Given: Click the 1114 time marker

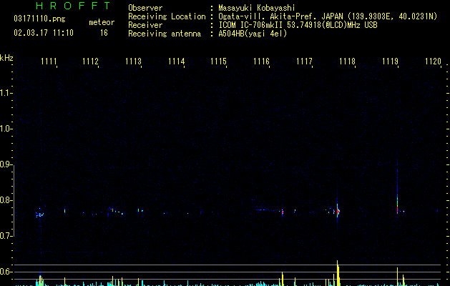Looking at the screenshot, I should click(176, 61).
